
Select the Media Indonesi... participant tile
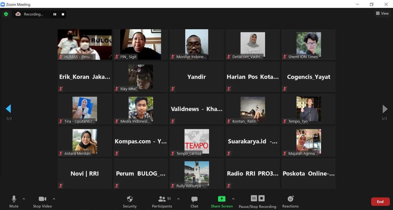(x=141, y=109)
